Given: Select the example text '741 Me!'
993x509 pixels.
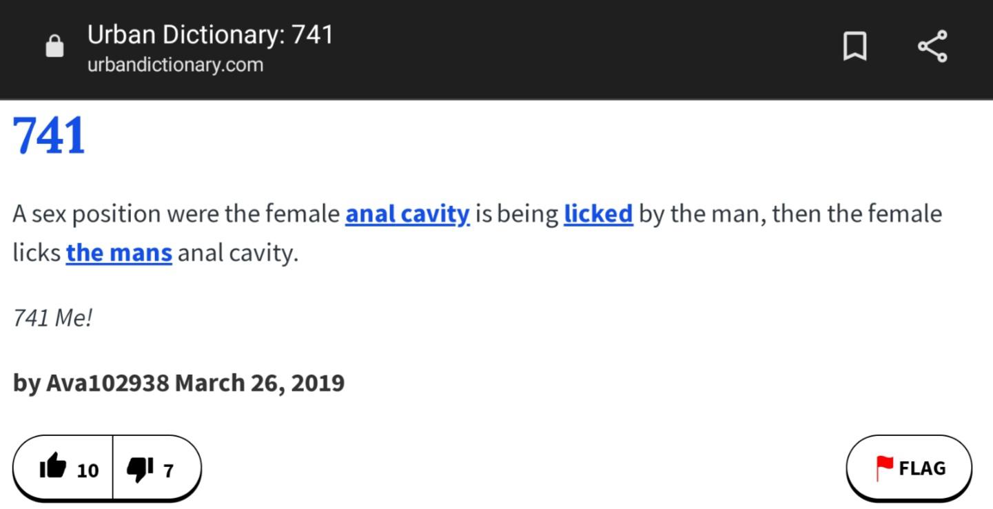Looking at the screenshot, I should pyautogui.click(x=52, y=318).
